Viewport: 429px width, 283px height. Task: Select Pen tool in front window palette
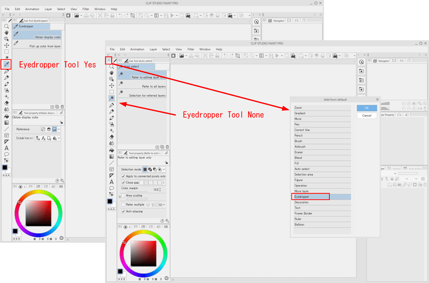111,105
